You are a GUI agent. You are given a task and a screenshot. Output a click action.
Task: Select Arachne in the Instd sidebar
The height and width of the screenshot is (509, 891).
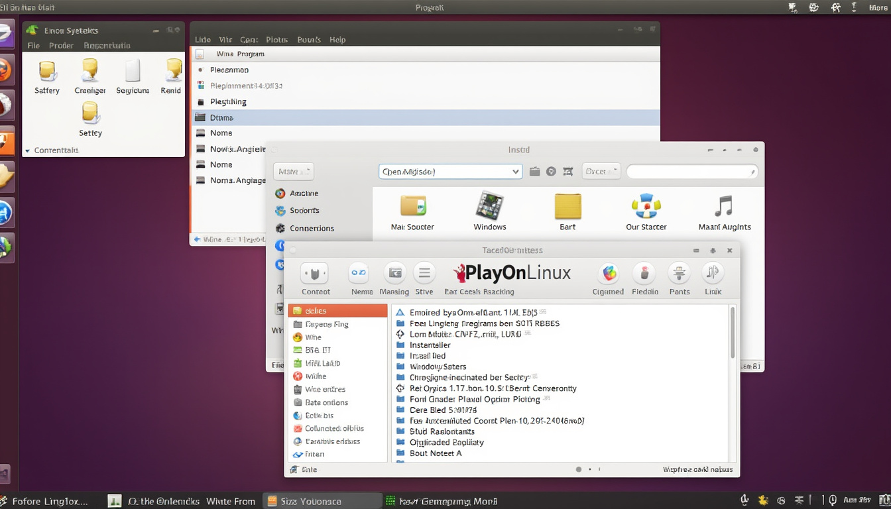click(x=304, y=194)
